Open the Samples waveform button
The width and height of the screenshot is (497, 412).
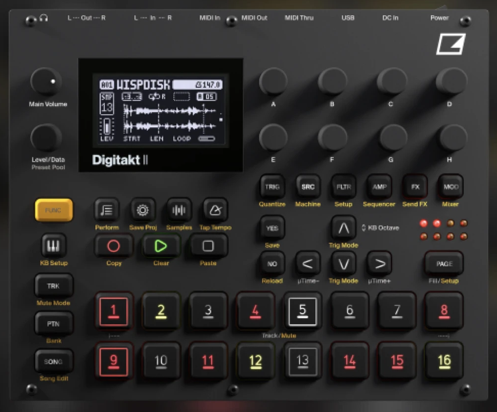[x=179, y=210]
